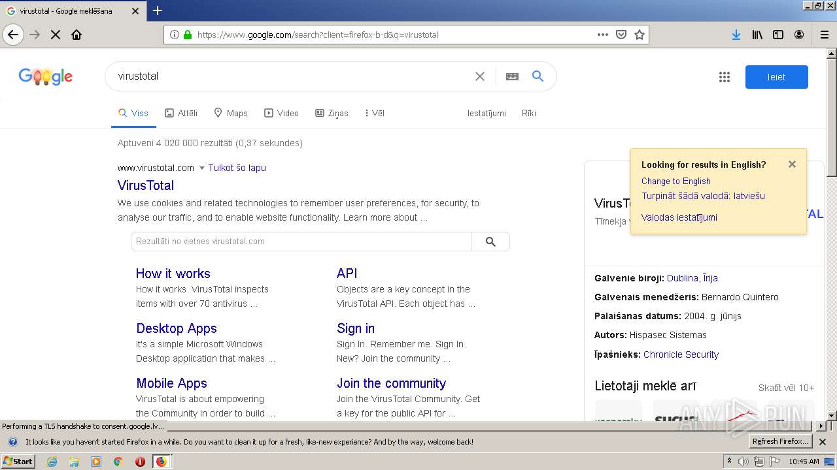The image size is (837, 470).
Task: Search within virustotal.com magnifier button
Action: pyautogui.click(x=490, y=242)
